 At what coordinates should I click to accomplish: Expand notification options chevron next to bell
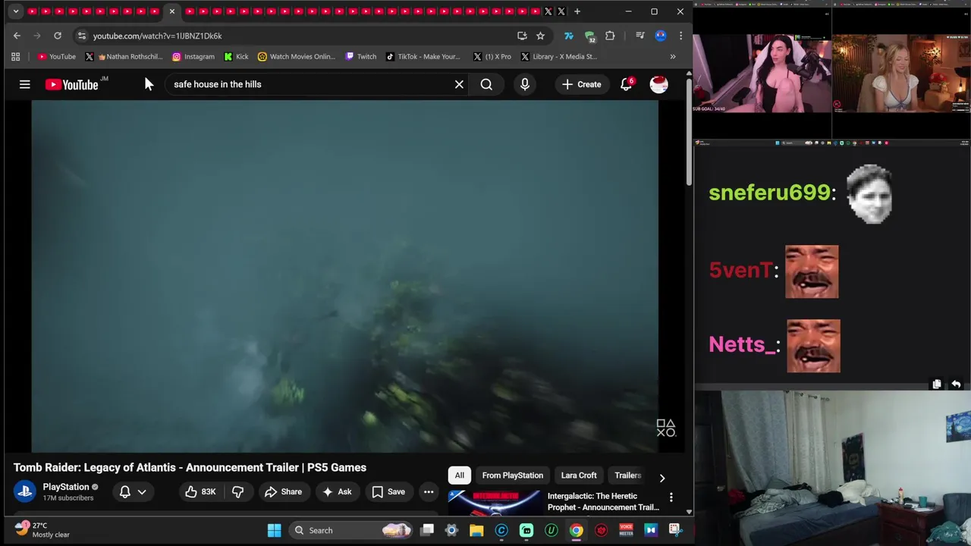click(x=142, y=491)
